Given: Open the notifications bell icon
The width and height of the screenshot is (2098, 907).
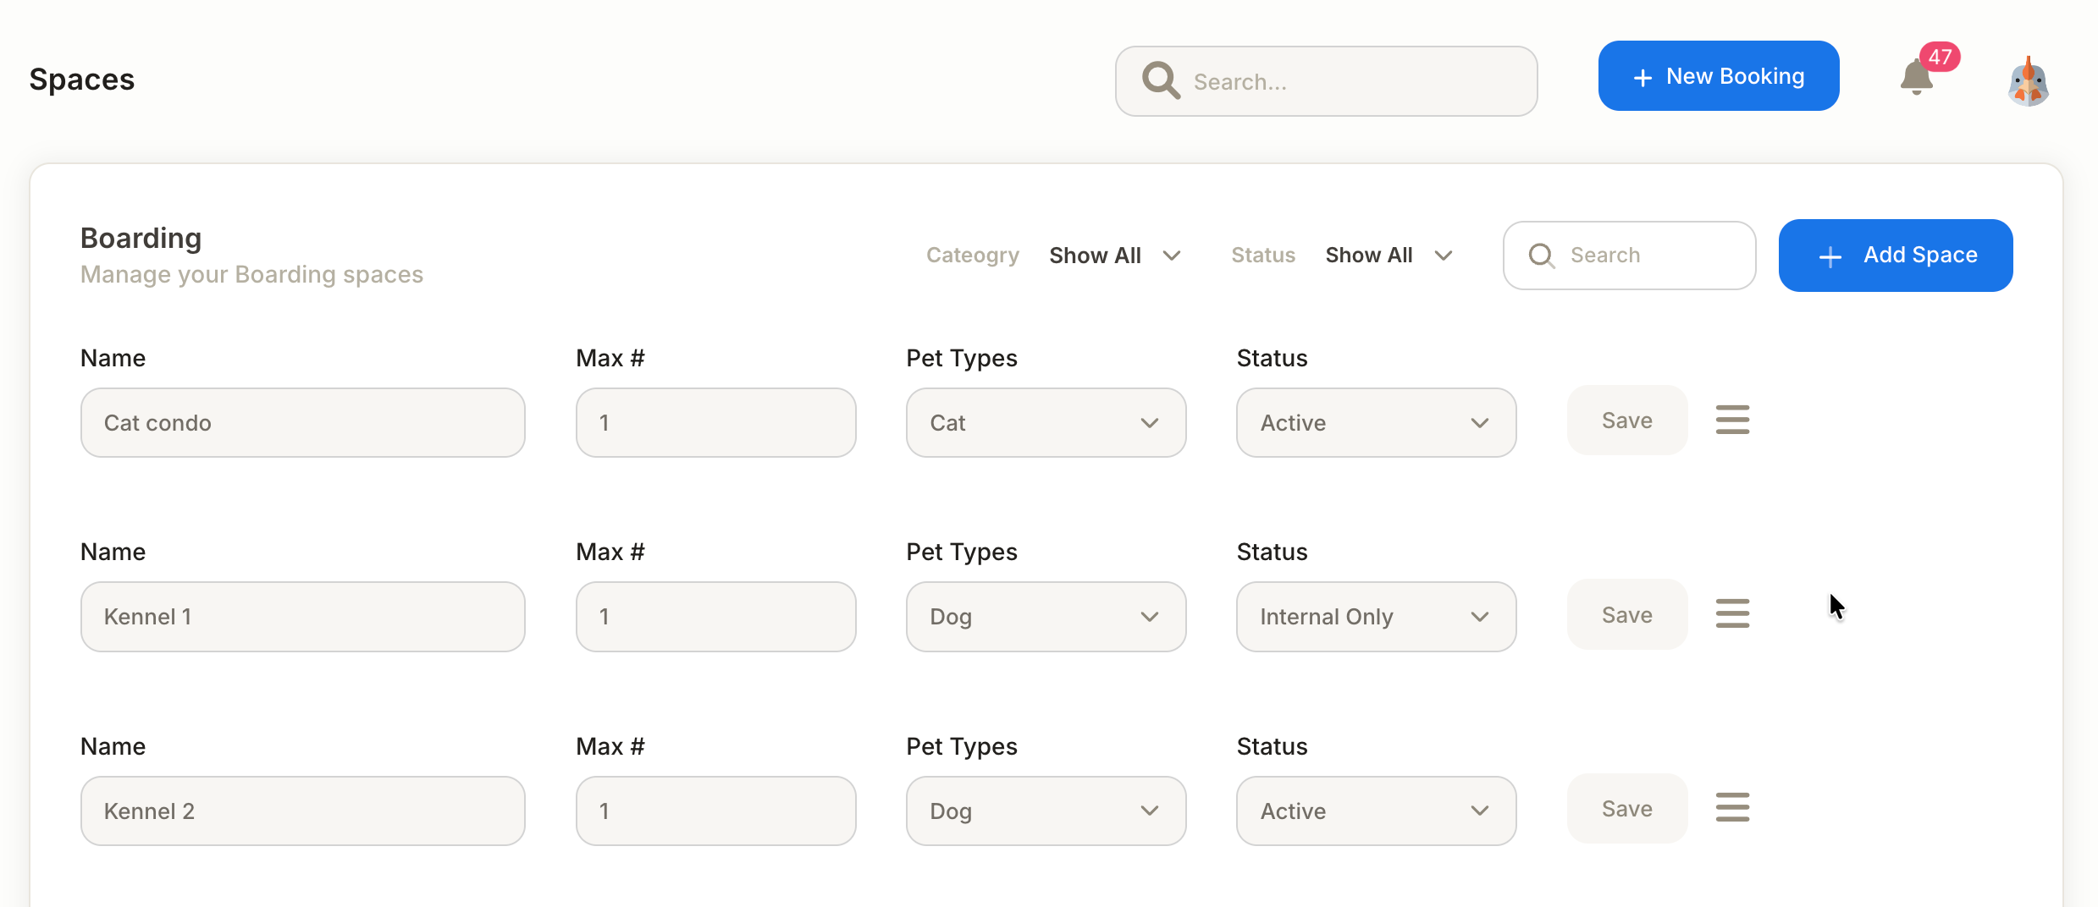Looking at the screenshot, I should pos(1916,79).
